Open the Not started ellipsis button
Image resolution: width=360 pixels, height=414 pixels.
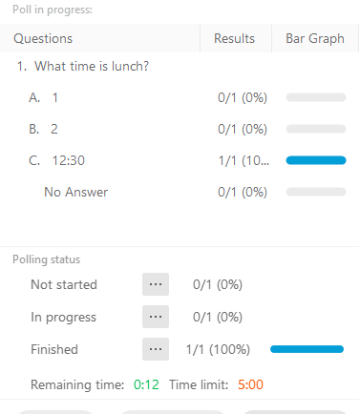coord(156,284)
